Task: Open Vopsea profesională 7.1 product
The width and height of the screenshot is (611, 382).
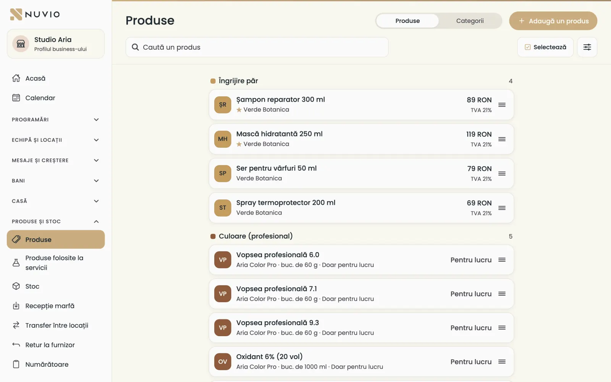Action: (361, 294)
